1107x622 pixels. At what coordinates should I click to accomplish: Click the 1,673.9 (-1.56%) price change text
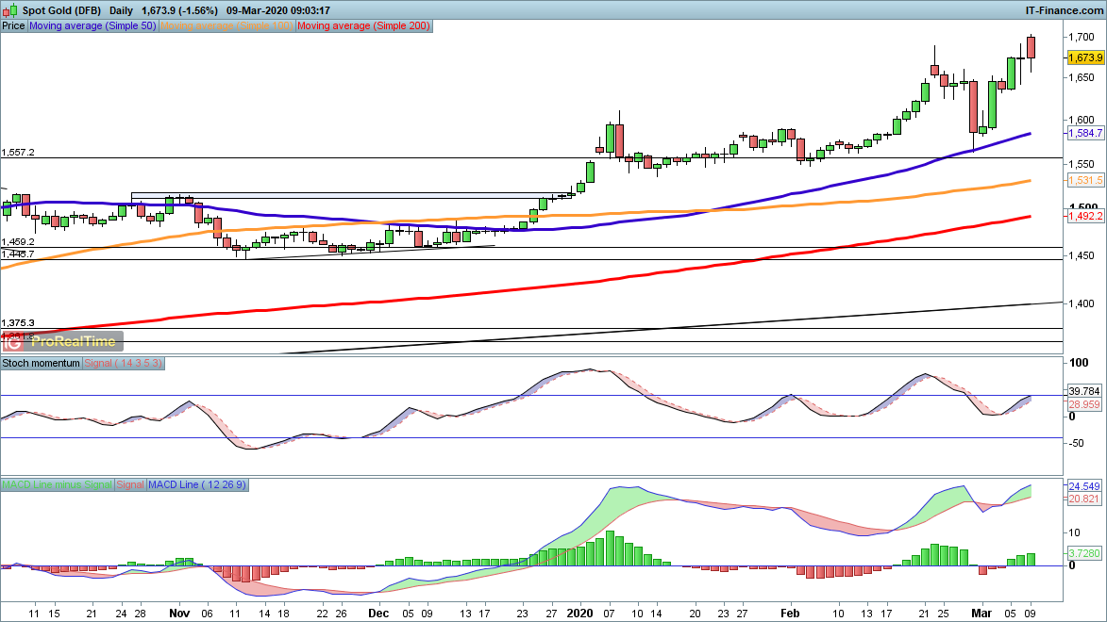[x=180, y=10]
